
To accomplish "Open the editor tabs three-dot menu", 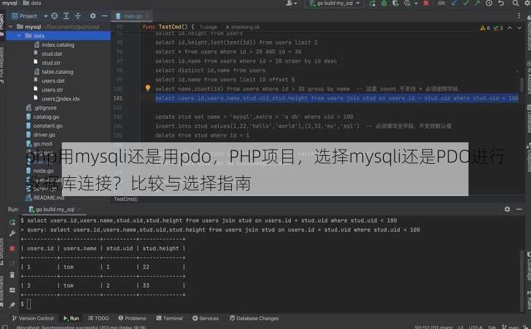I will pyautogui.click(x=519, y=15).
